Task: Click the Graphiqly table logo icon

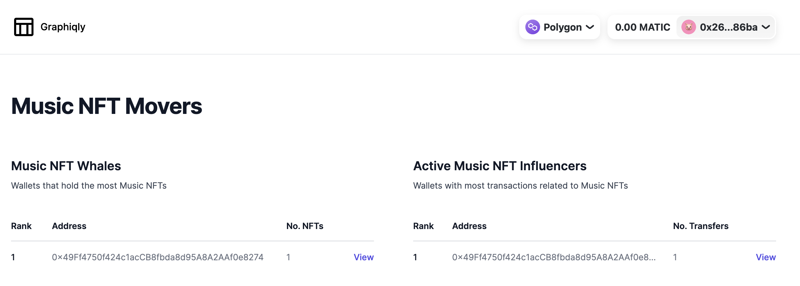Action: (x=24, y=27)
